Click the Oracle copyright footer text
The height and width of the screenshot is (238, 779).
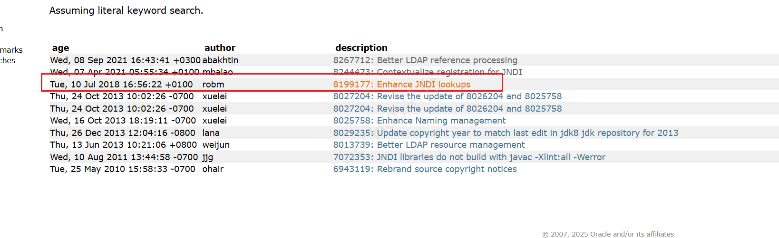608,234
